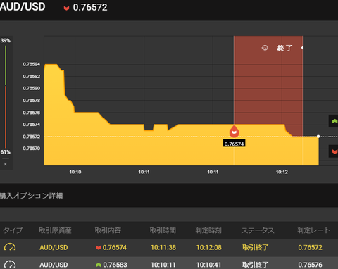Click the 0.76582 price axis label
The height and width of the screenshot is (269, 338).
coord(32,77)
